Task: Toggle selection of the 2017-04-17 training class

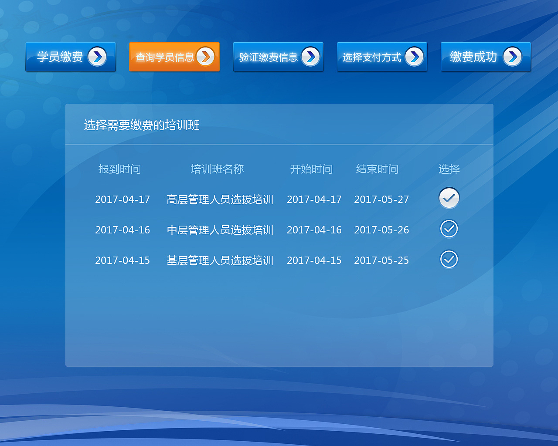Action: coord(449,198)
